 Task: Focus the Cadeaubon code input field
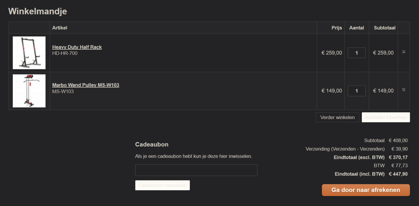pos(196,170)
